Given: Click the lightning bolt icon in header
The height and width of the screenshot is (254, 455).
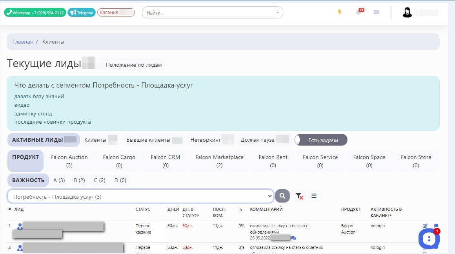Looking at the screenshot, I should pos(340,12).
